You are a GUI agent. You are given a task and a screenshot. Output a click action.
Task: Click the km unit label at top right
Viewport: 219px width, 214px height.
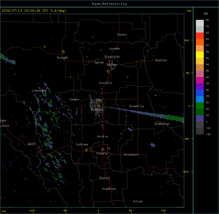[x=189, y=11]
